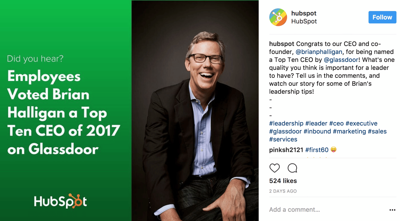Click the 2 DAYS AGO timestamp

coord(283,191)
